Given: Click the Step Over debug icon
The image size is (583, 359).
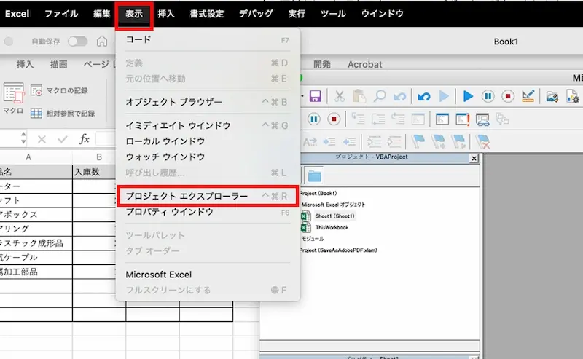Looking at the screenshot, I should [378, 119].
